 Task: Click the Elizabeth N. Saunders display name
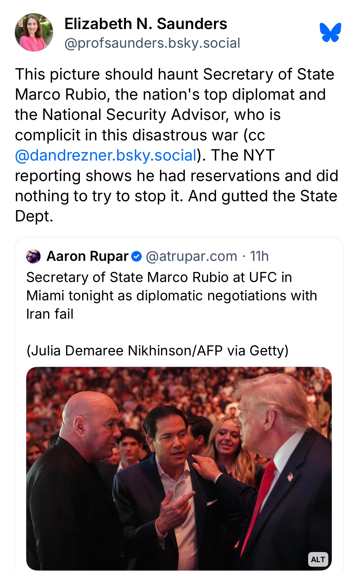click(146, 24)
